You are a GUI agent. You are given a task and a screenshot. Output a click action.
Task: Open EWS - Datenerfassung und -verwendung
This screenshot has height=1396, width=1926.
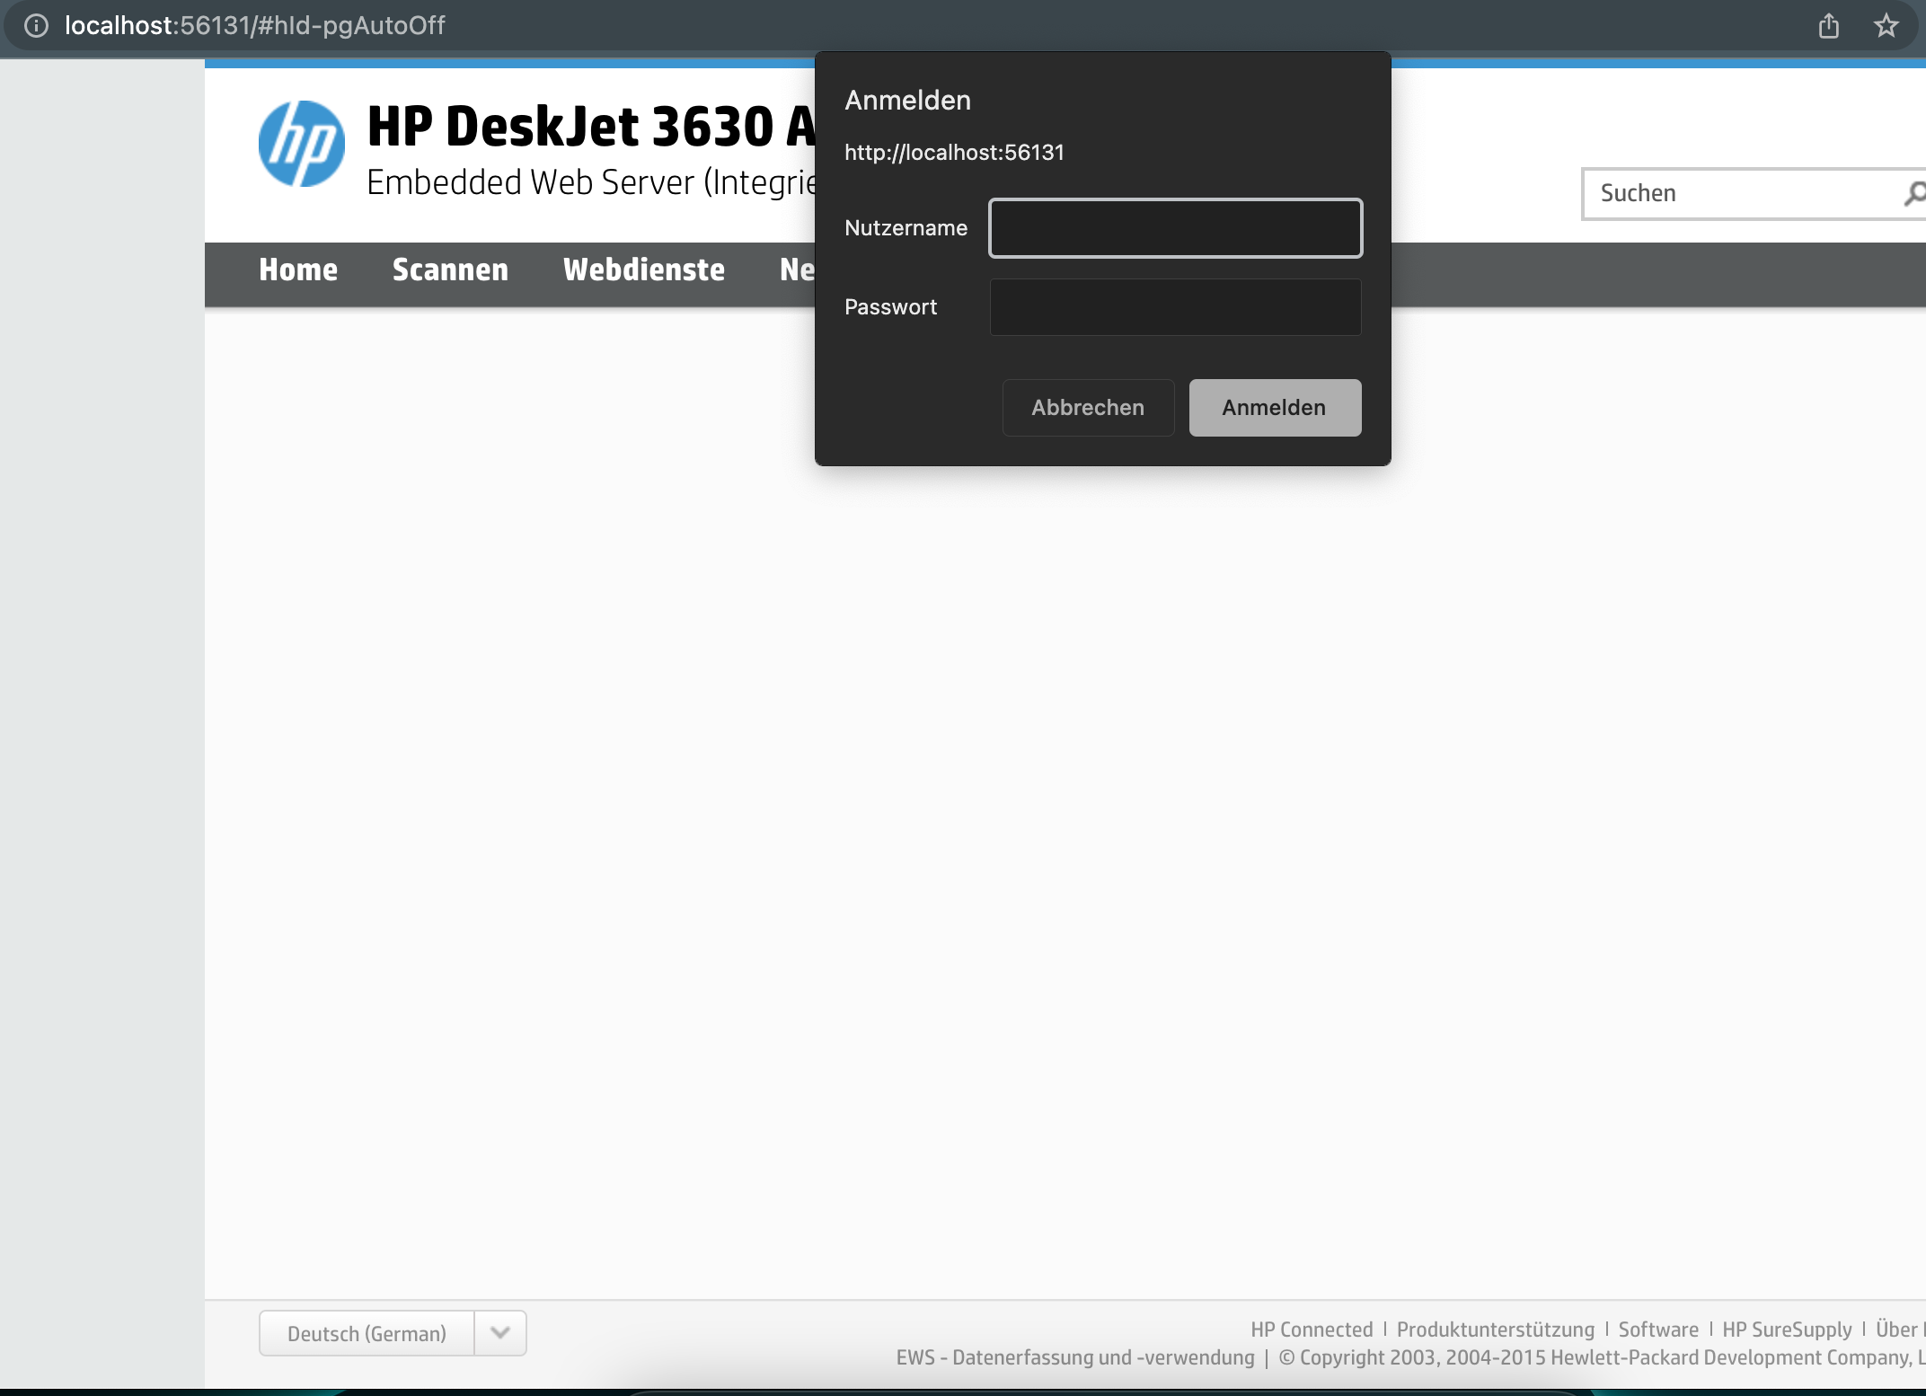1074,1358
